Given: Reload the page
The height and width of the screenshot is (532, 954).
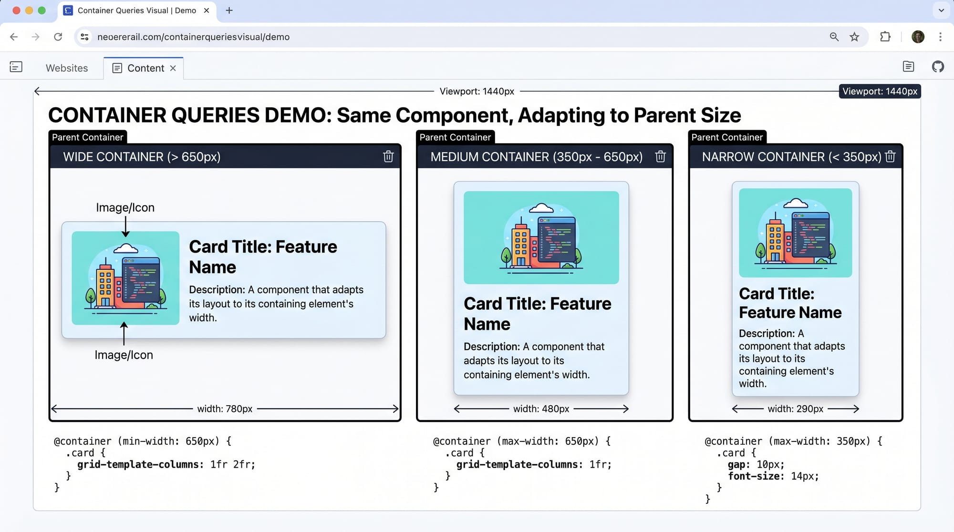Looking at the screenshot, I should click(58, 37).
